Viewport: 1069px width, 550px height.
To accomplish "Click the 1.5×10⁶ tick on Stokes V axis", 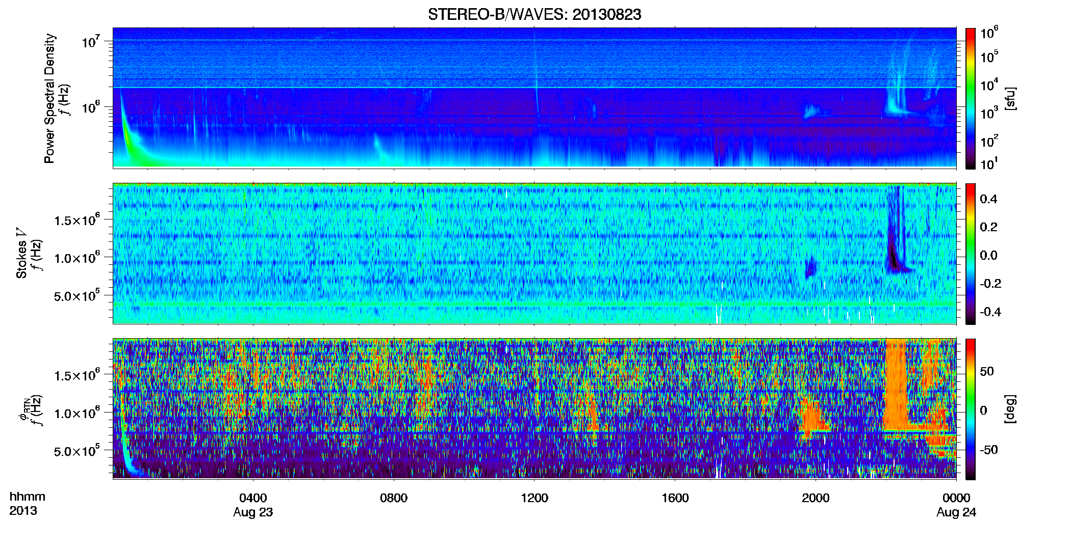I will tap(77, 220).
